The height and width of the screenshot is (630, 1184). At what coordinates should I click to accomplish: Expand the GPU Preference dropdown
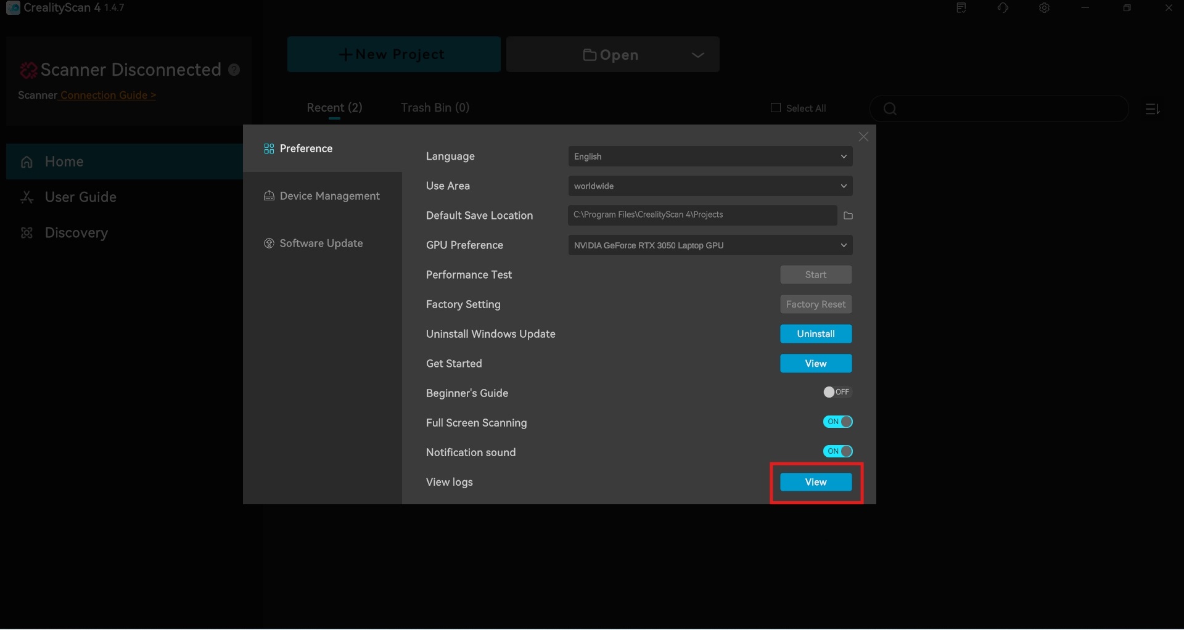coord(710,245)
